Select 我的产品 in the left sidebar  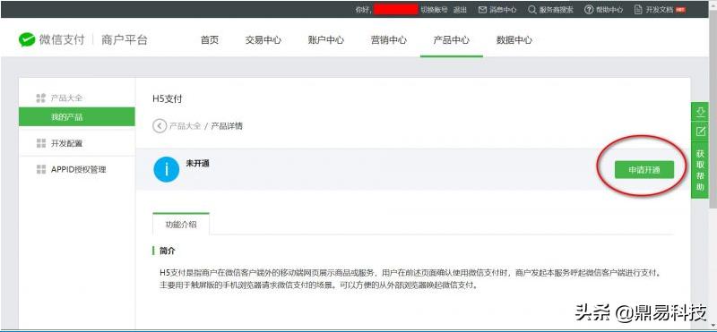click(x=77, y=117)
